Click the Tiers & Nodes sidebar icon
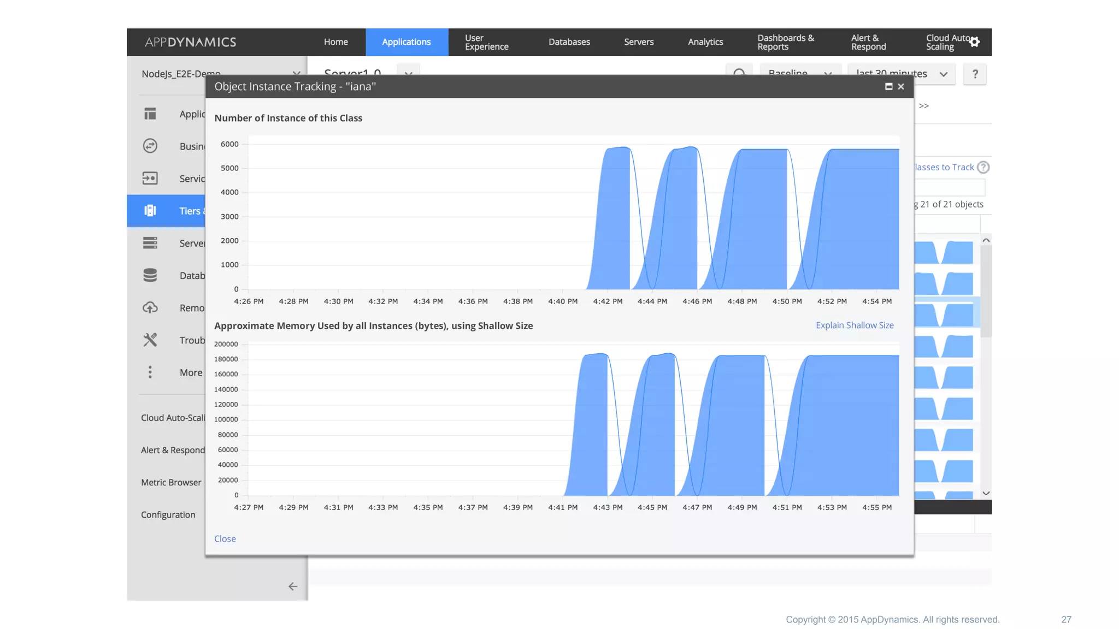Screen dimensions: 1119x629 [150, 211]
